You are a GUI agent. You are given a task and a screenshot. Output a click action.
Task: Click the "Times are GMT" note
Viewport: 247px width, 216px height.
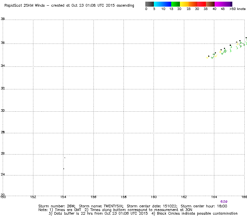68,210
